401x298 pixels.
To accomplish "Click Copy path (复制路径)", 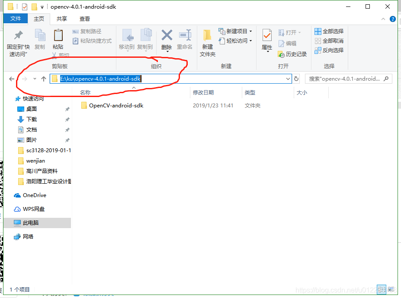I will (87, 31).
